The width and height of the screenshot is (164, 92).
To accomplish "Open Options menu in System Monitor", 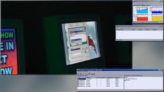I will [x=143, y=3].
